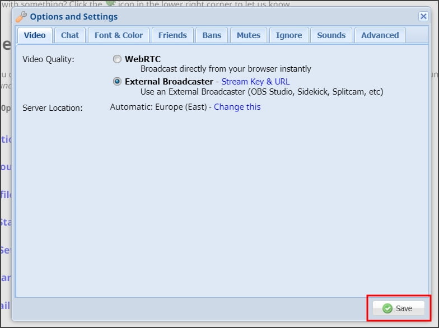The image size is (439, 328).
Task: Click the Server Location label
Action: (53, 108)
